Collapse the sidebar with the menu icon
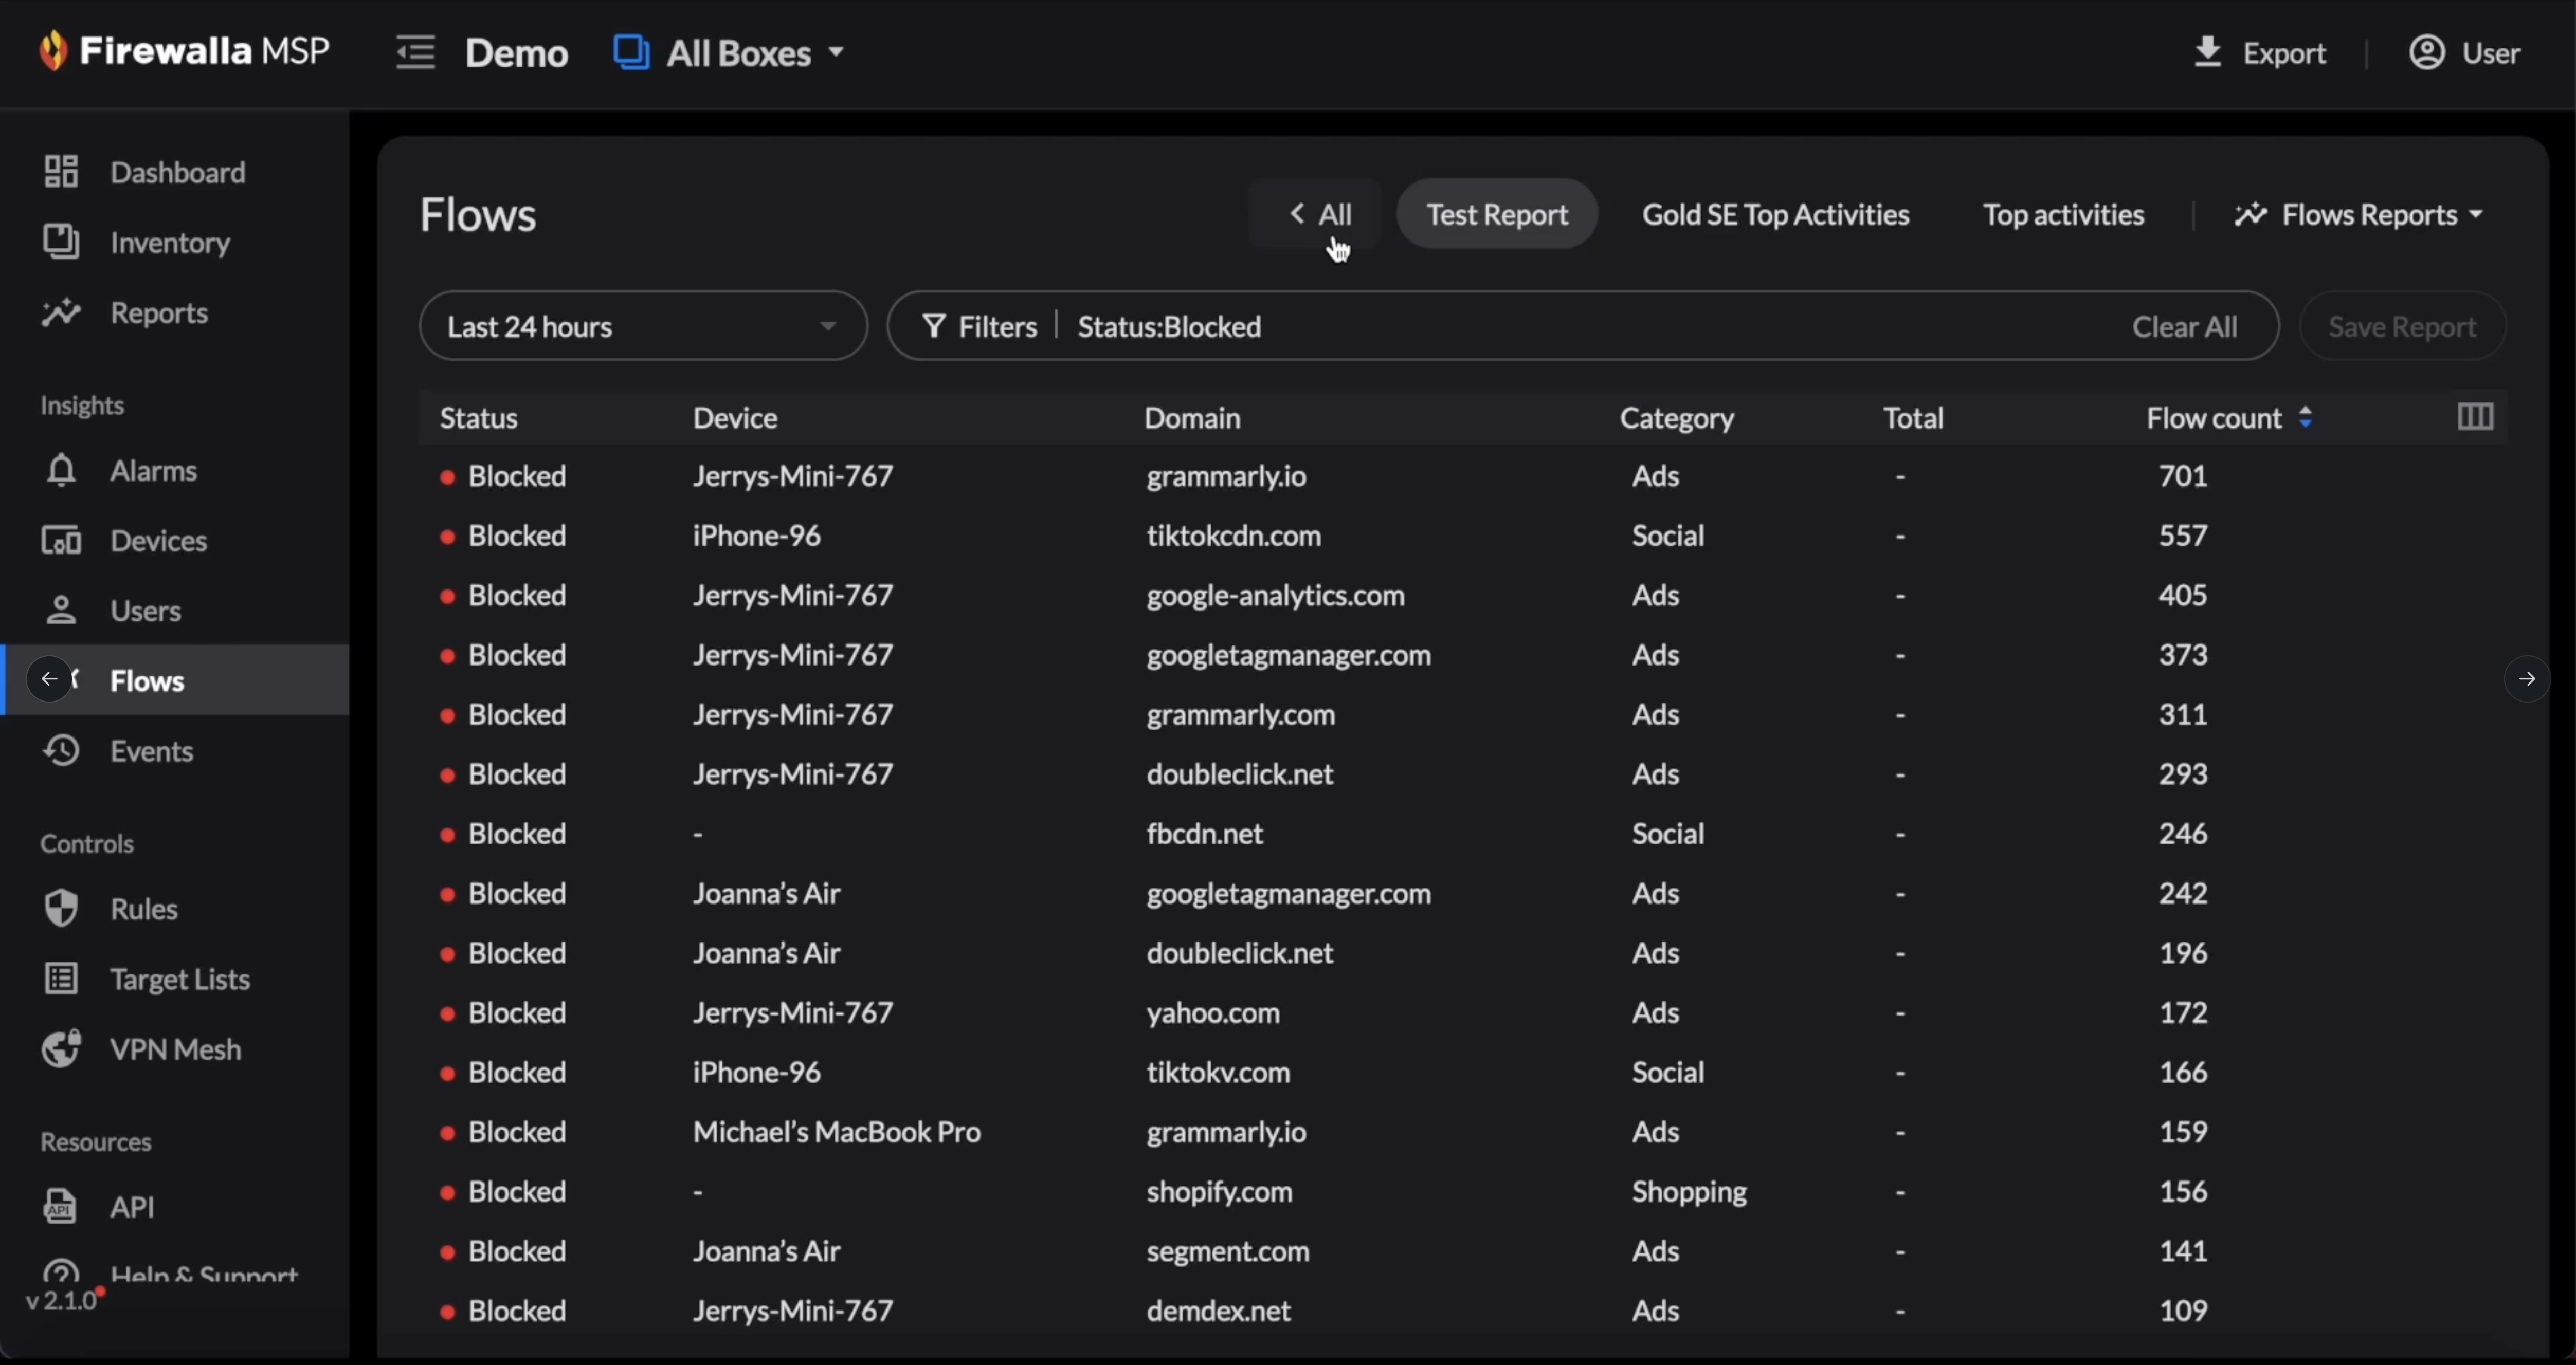The width and height of the screenshot is (2576, 1365). tap(415, 52)
